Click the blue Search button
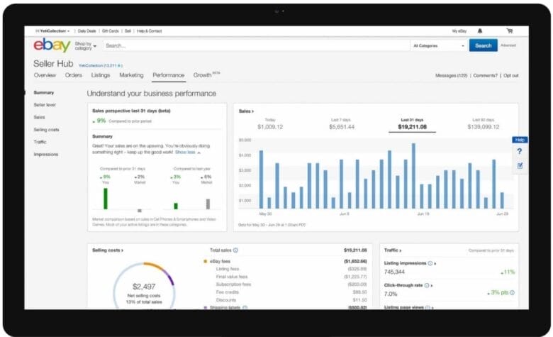This screenshot has width=553, height=337. [483, 45]
